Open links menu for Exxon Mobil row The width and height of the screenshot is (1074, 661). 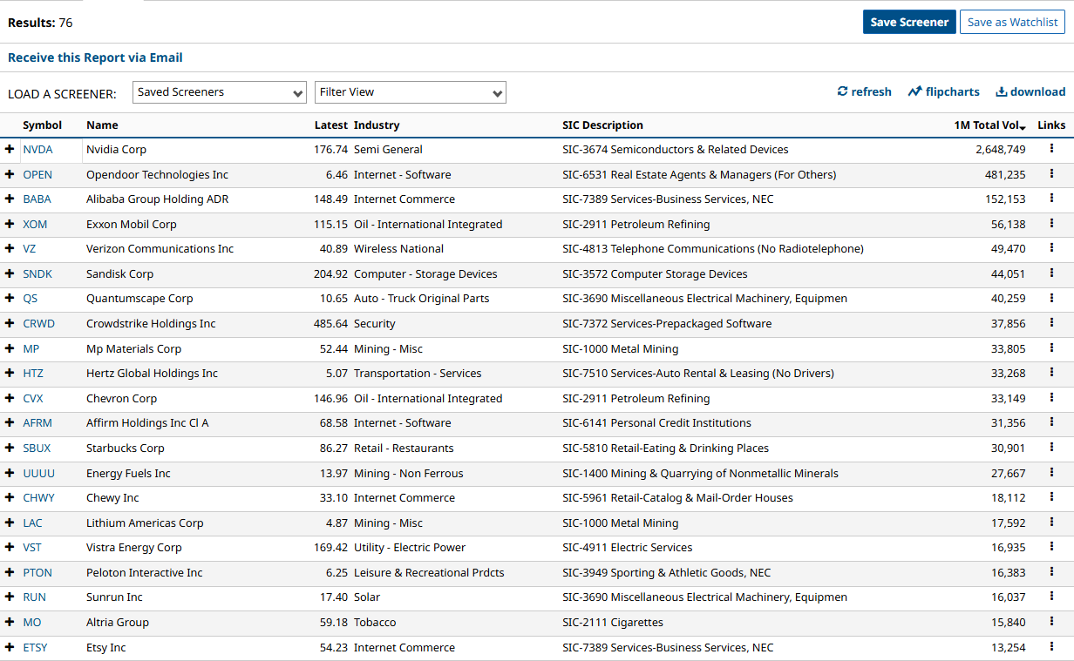click(x=1051, y=224)
